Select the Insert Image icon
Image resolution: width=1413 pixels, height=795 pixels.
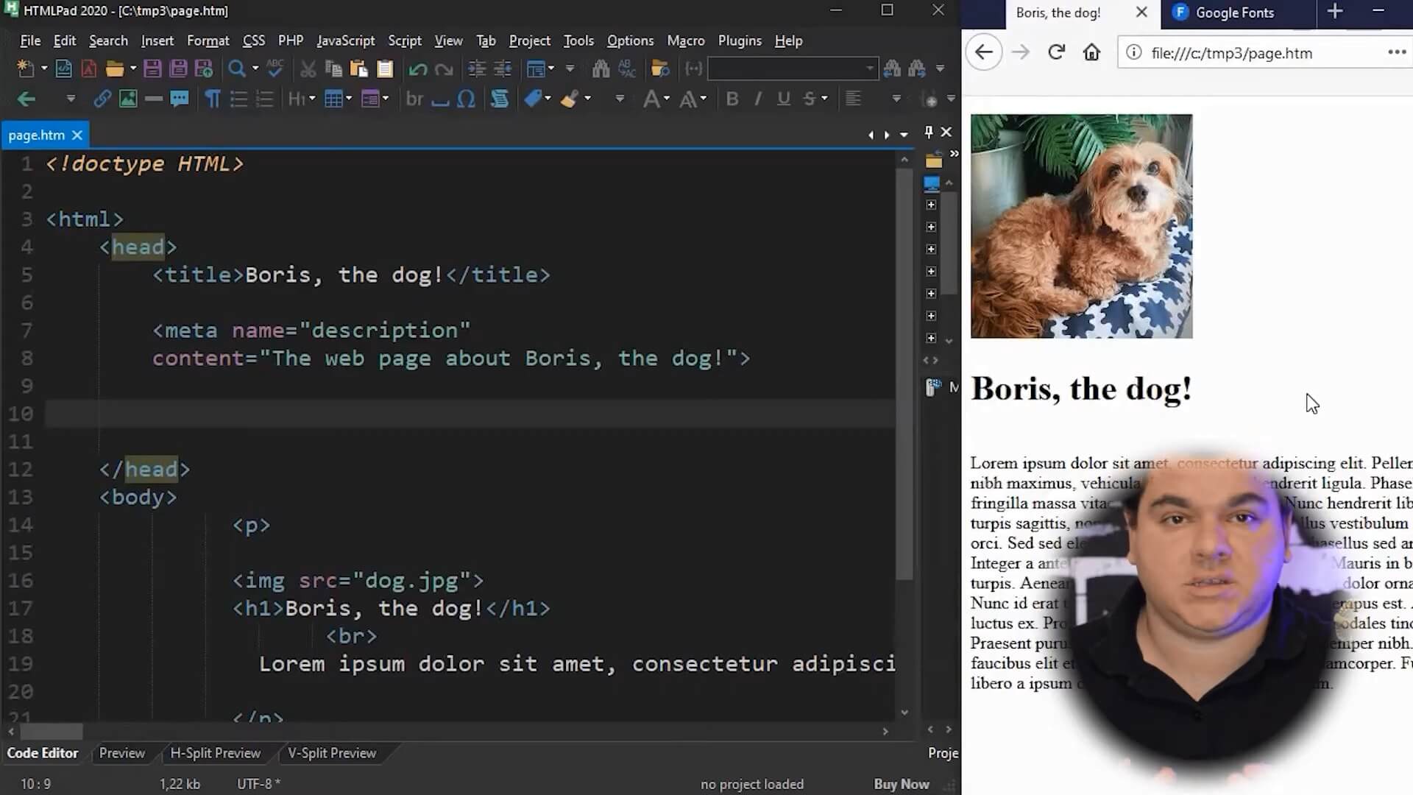pyautogui.click(x=128, y=99)
